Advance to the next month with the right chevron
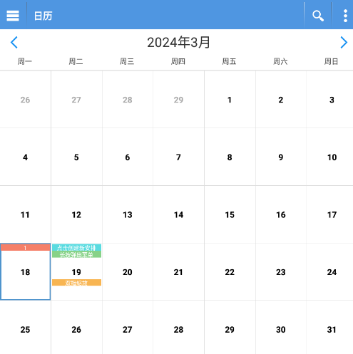 click(x=344, y=43)
